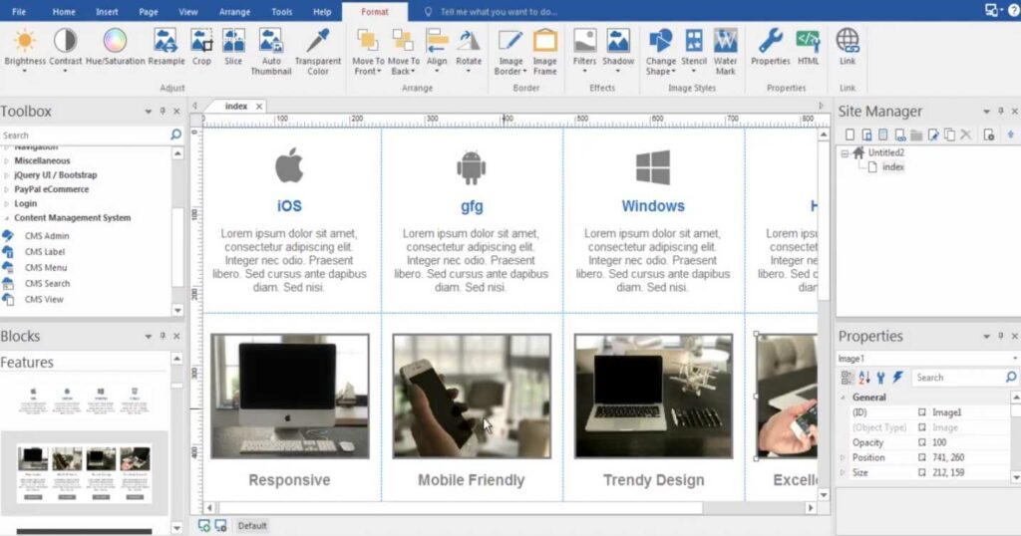Viewport: 1021px width, 536px height.
Task: Select the CMS Search tool
Action: point(47,284)
